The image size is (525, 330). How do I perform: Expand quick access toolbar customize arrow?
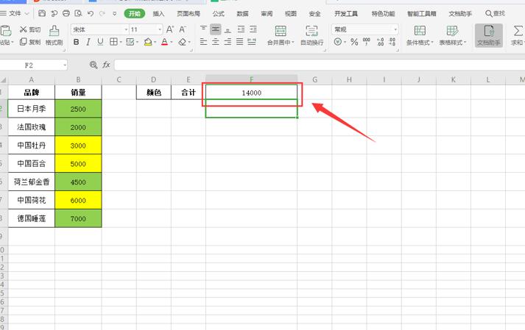(115, 13)
